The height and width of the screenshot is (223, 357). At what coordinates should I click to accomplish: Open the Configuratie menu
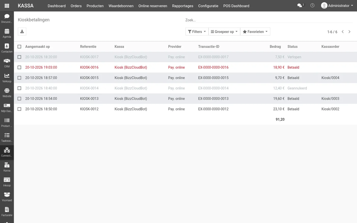(208, 6)
